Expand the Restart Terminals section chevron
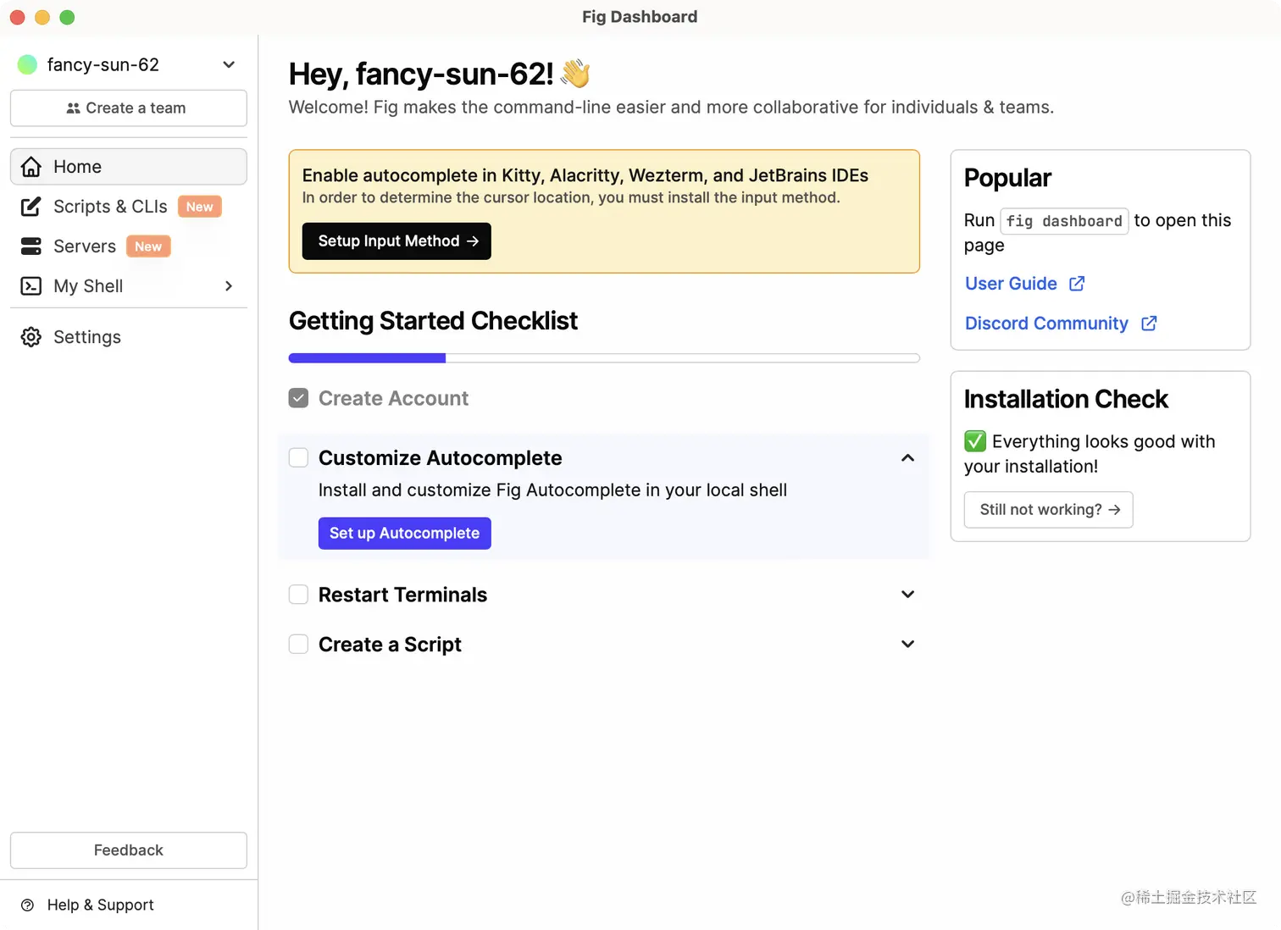This screenshot has width=1281, height=930. (x=908, y=595)
